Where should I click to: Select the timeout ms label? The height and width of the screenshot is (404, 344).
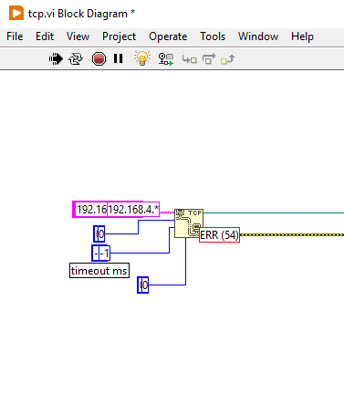(99, 270)
